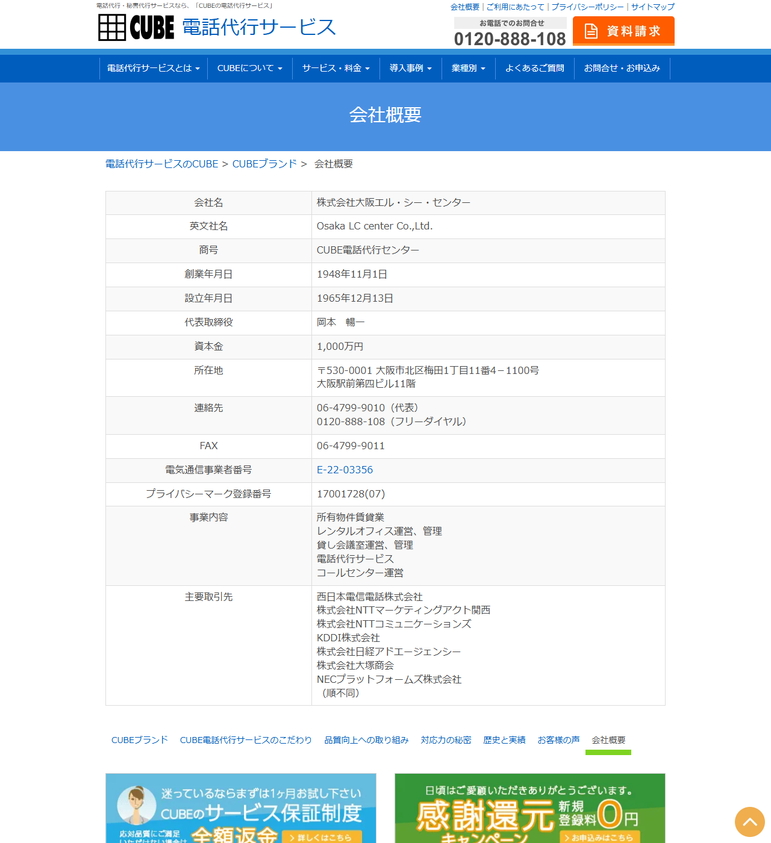Open E-22-03356 registration number link
This screenshot has height=843, width=771.
[x=345, y=470]
